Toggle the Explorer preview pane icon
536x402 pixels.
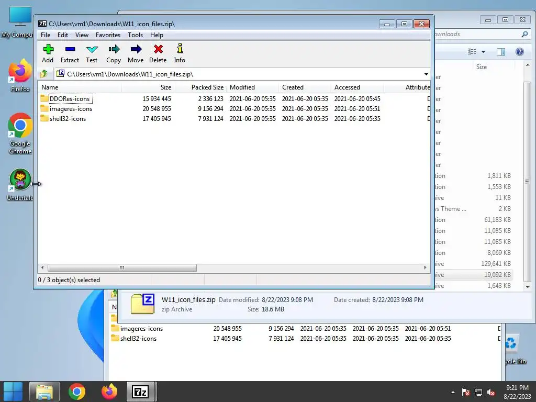coord(501,52)
